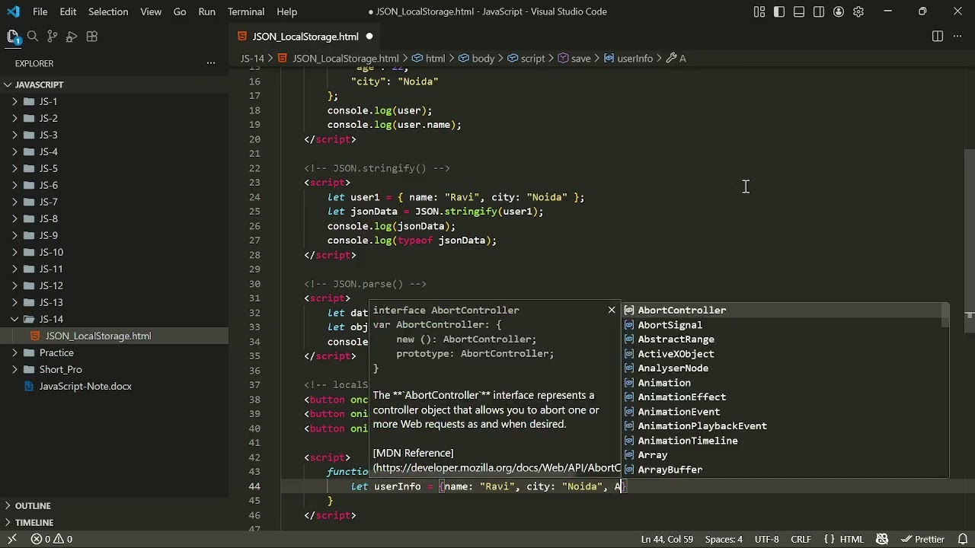Open the Search view icon
975x548 pixels.
point(33,36)
